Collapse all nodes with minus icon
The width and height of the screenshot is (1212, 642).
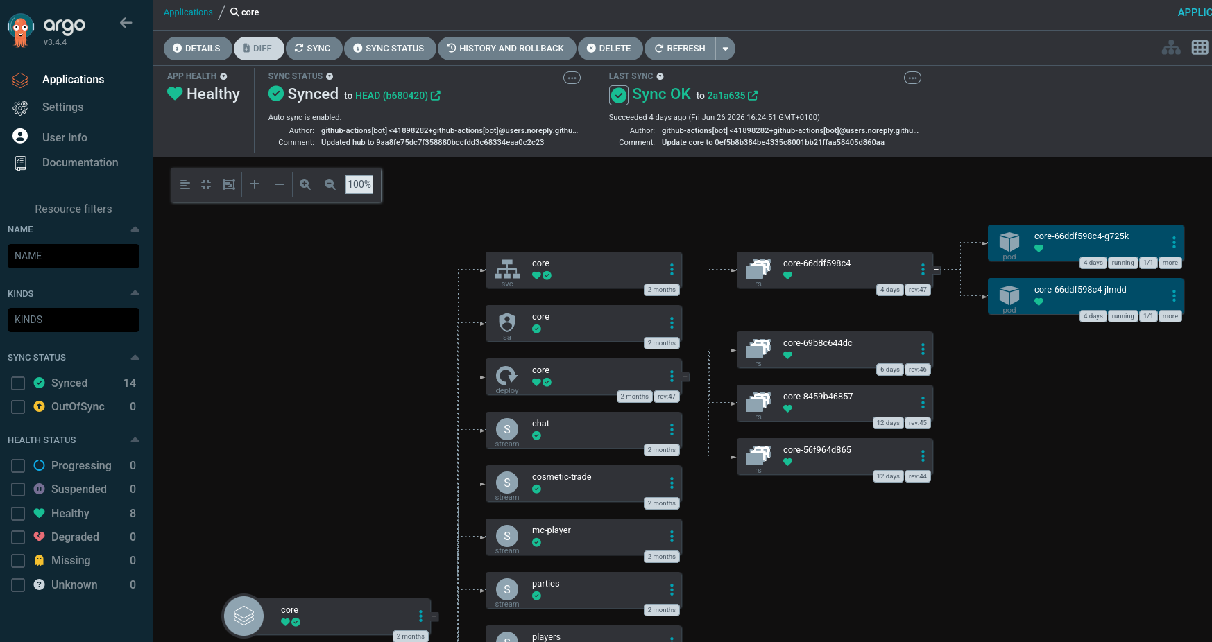pyautogui.click(x=280, y=184)
